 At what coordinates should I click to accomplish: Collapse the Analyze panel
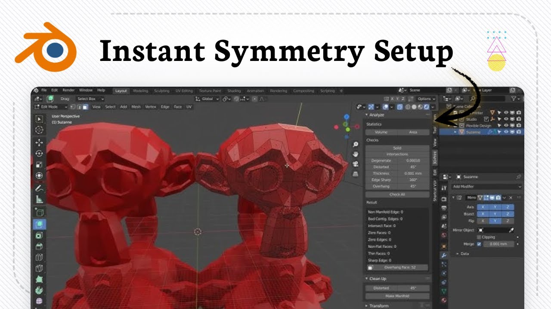tap(367, 115)
